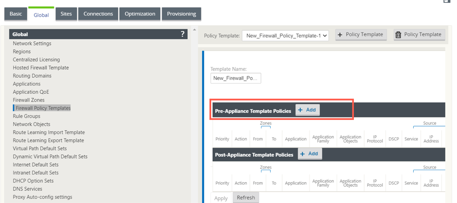Select Hosted Firewall Template entry
The height and width of the screenshot is (203, 457).
(x=41, y=68)
